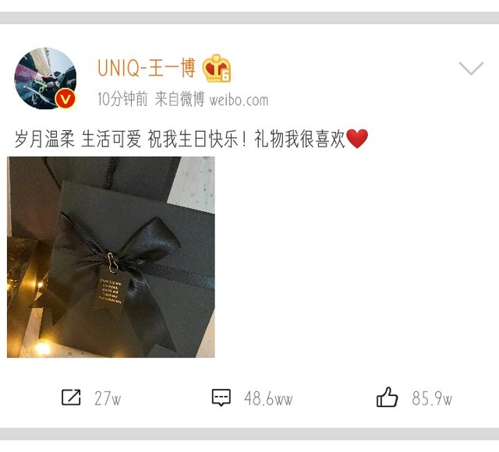Click the 48.6ww comment count
Screen dimensions: 499x452
(268, 398)
